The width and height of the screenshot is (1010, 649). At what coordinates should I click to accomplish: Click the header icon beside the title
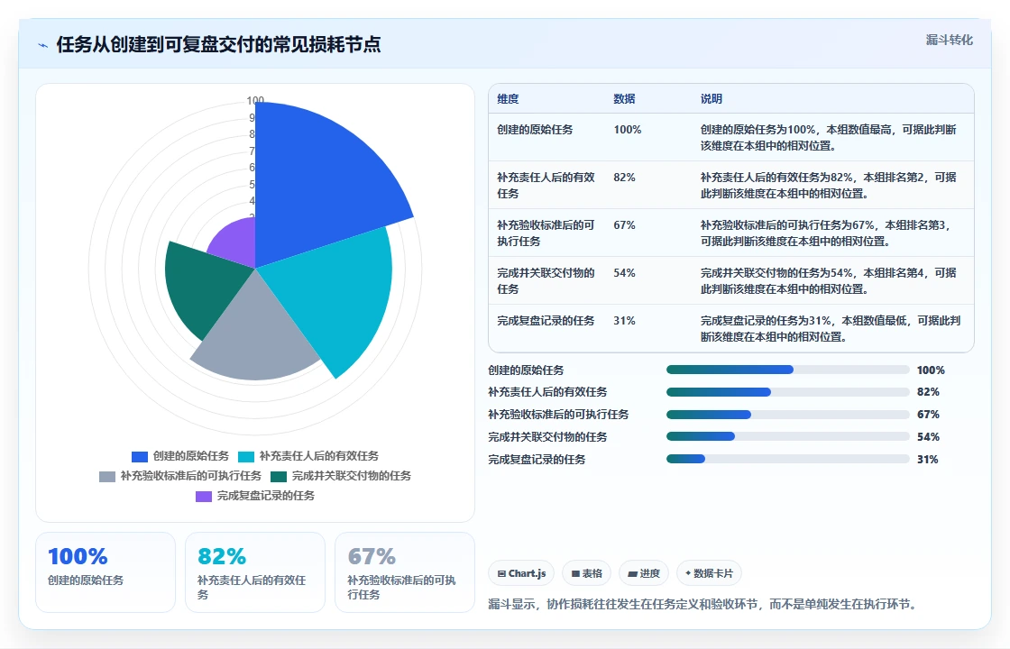42,45
